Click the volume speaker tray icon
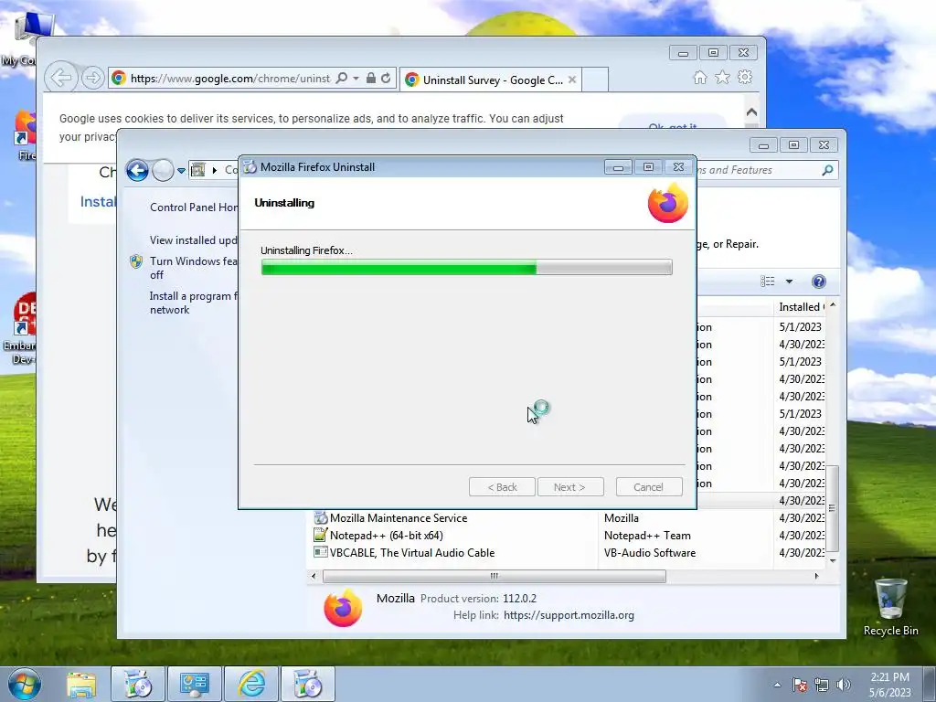This screenshot has height=702, width=936. [x=843, y=685]
